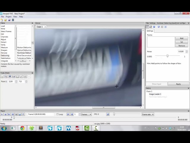Increase the frame step count stepper
Viewport: 190px width, 143px height.
pos(80,114)
